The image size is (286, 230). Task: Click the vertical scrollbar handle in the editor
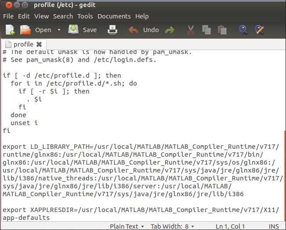[285, 176]
